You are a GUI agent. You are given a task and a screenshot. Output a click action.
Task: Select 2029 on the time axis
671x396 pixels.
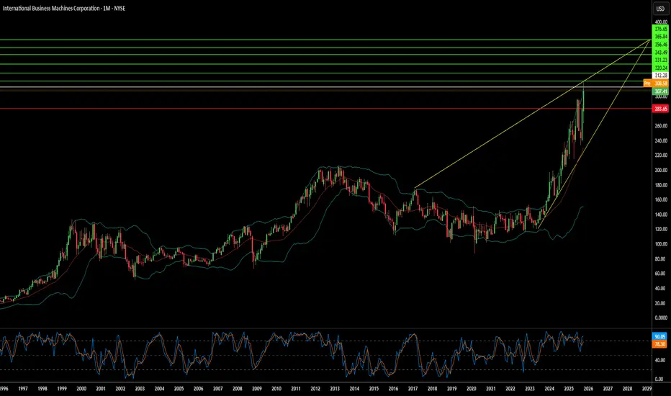point(647,388)
